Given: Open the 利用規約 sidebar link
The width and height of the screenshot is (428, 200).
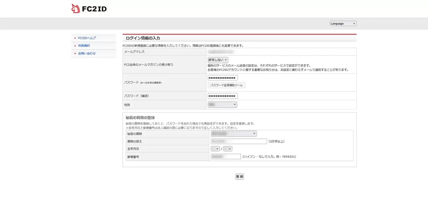Looking at the screenshot, I should coord(84,46).
